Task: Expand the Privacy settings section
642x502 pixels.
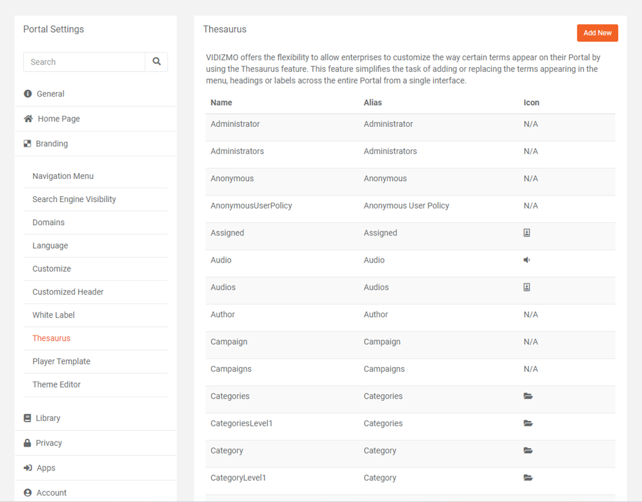Action: [x=49, y=443]
